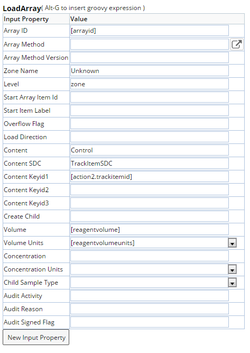Click the Concentration input field
250x353 pixels.
point(150,256)
